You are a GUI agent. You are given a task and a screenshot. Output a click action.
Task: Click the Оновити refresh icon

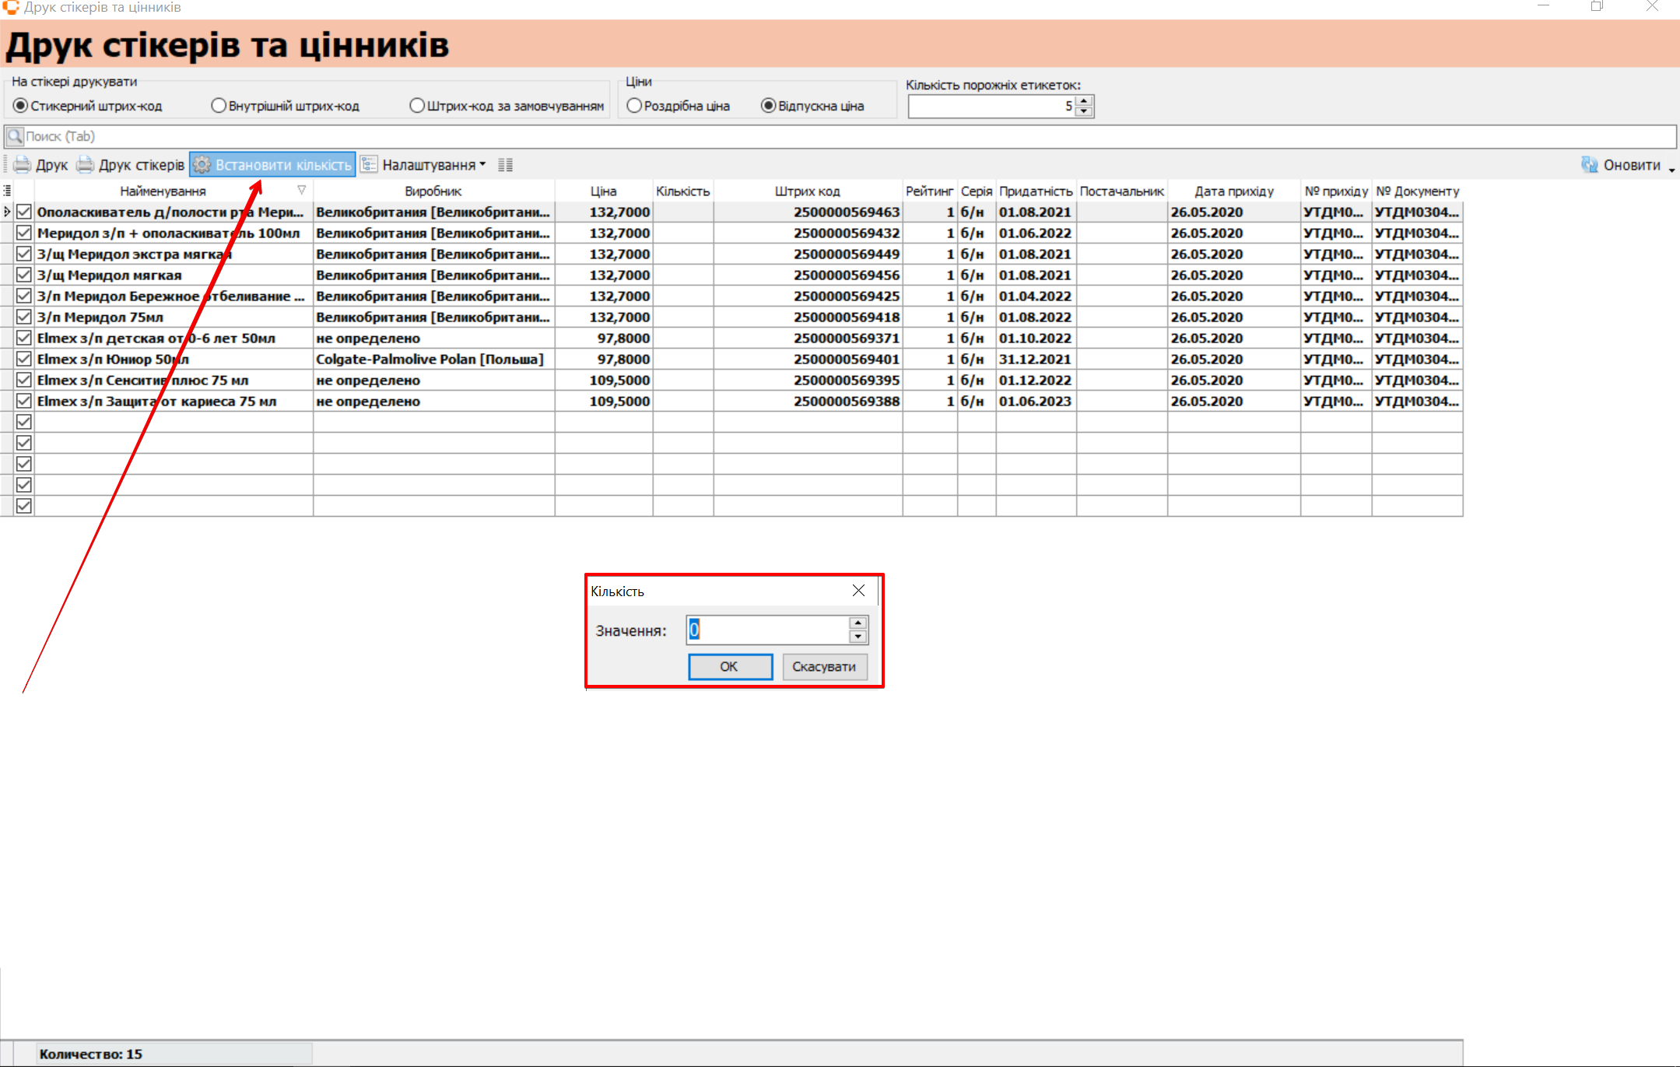[x=1589, y=165]
